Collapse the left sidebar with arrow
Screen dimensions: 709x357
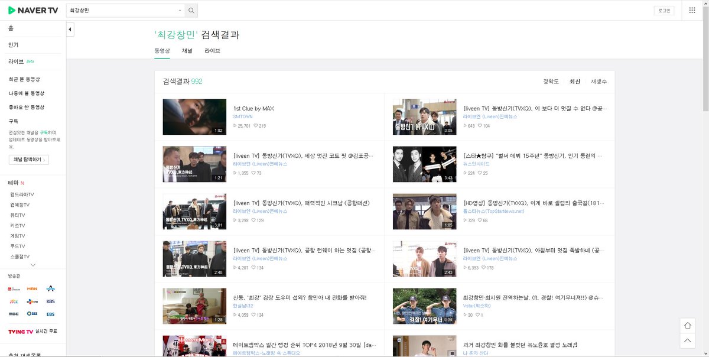click(70, 29)
